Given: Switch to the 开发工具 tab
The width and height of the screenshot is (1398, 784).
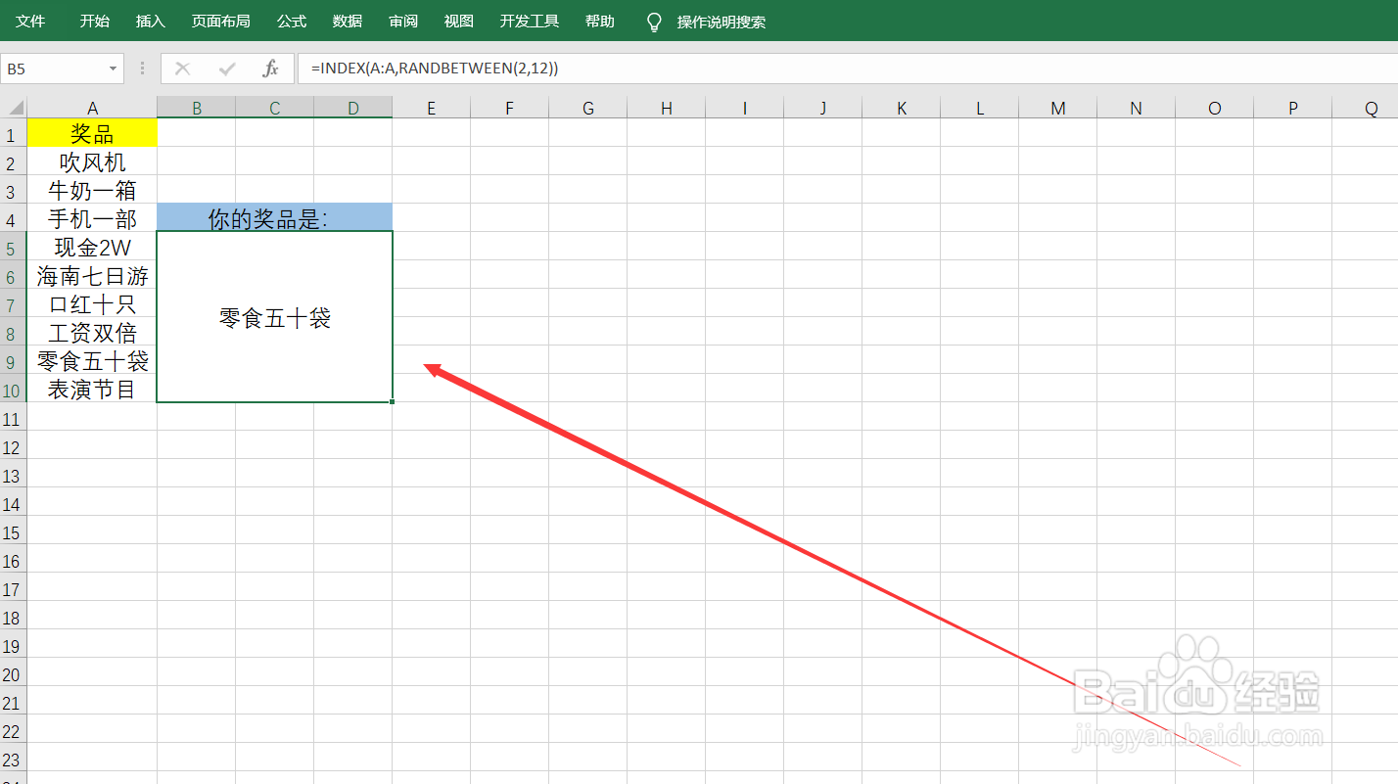Looking at the screenshot, I should [x=530, y=22].
